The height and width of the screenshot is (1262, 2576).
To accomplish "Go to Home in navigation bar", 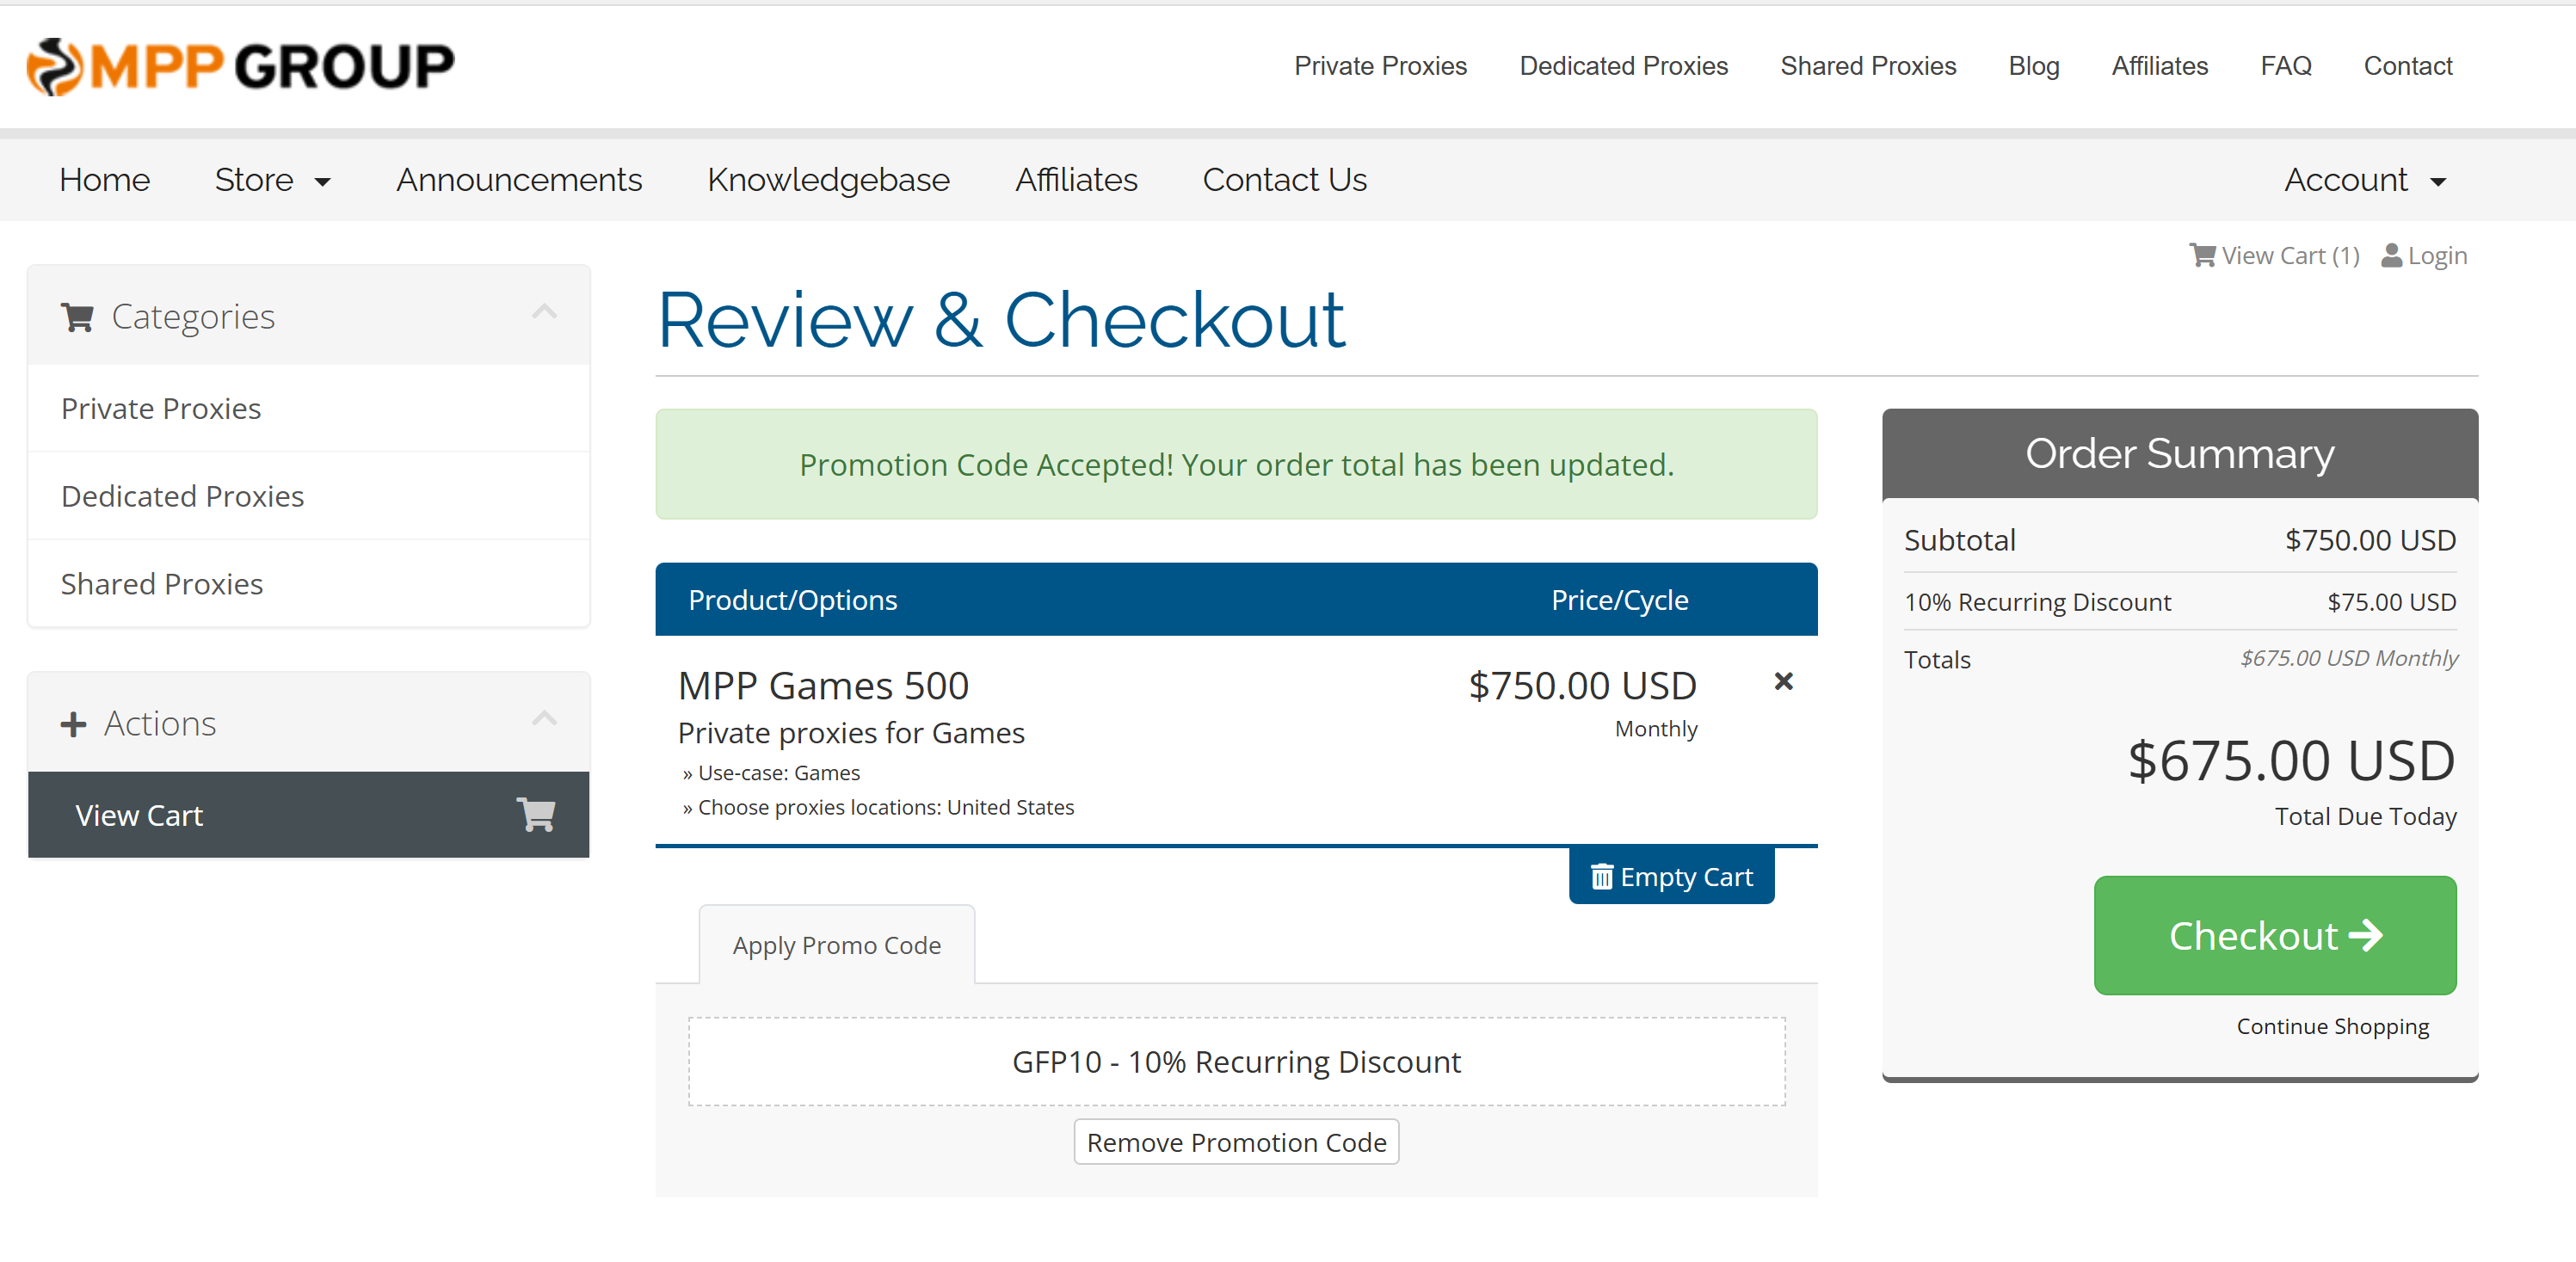I will tap(104, 180).
